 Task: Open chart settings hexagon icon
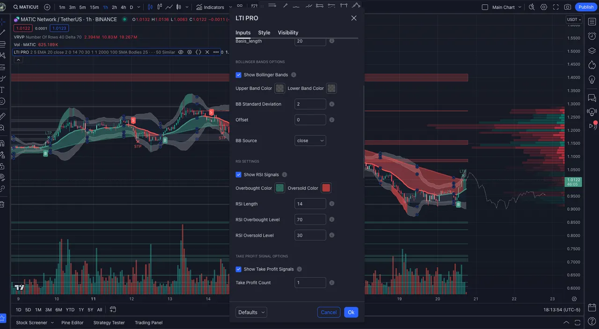[x=543, y=7]
